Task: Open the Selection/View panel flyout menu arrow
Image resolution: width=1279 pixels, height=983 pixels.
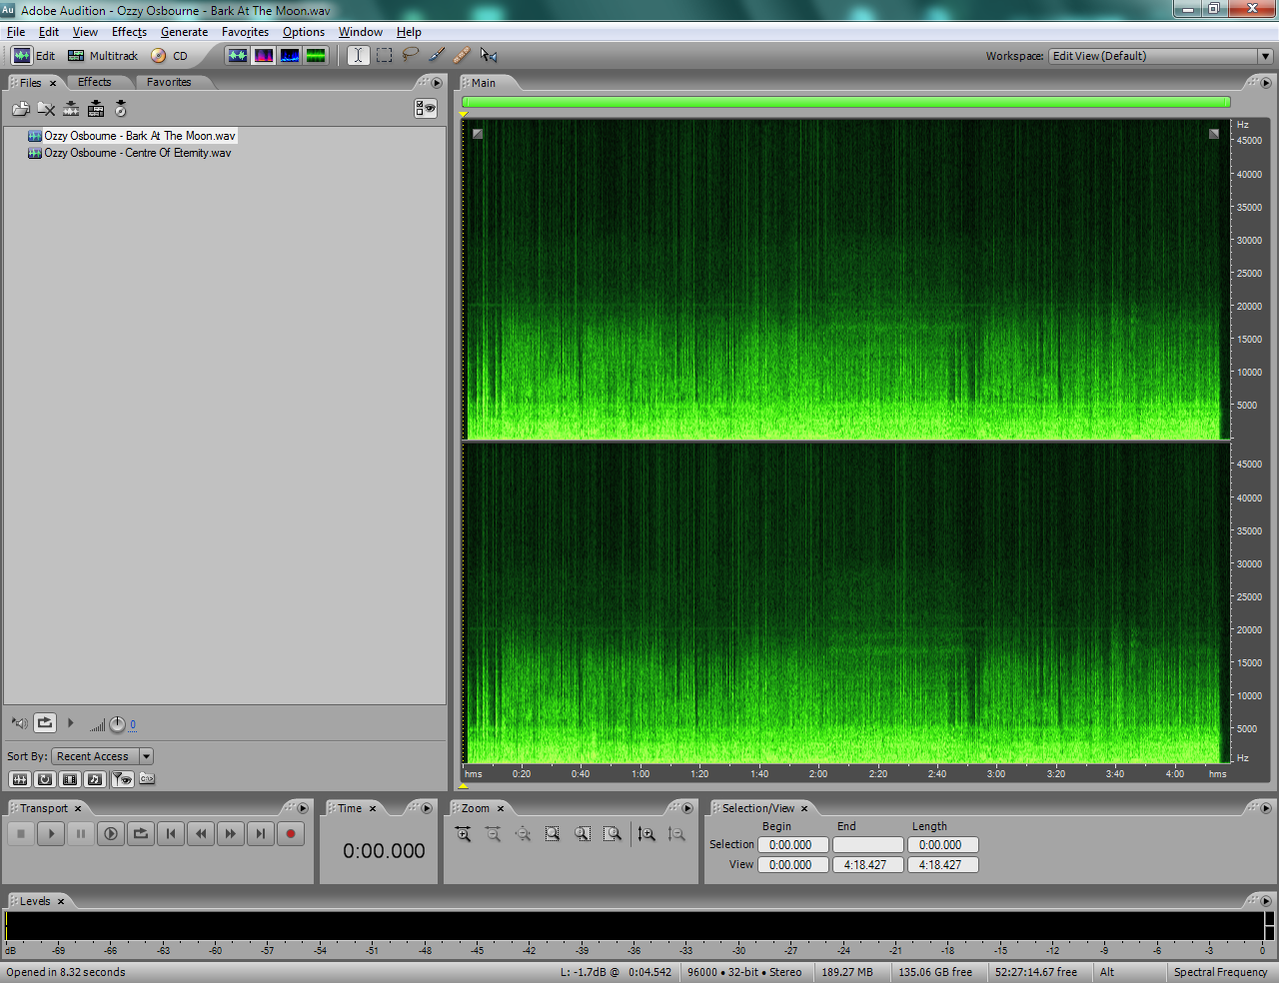Action: click(1265, 808)
